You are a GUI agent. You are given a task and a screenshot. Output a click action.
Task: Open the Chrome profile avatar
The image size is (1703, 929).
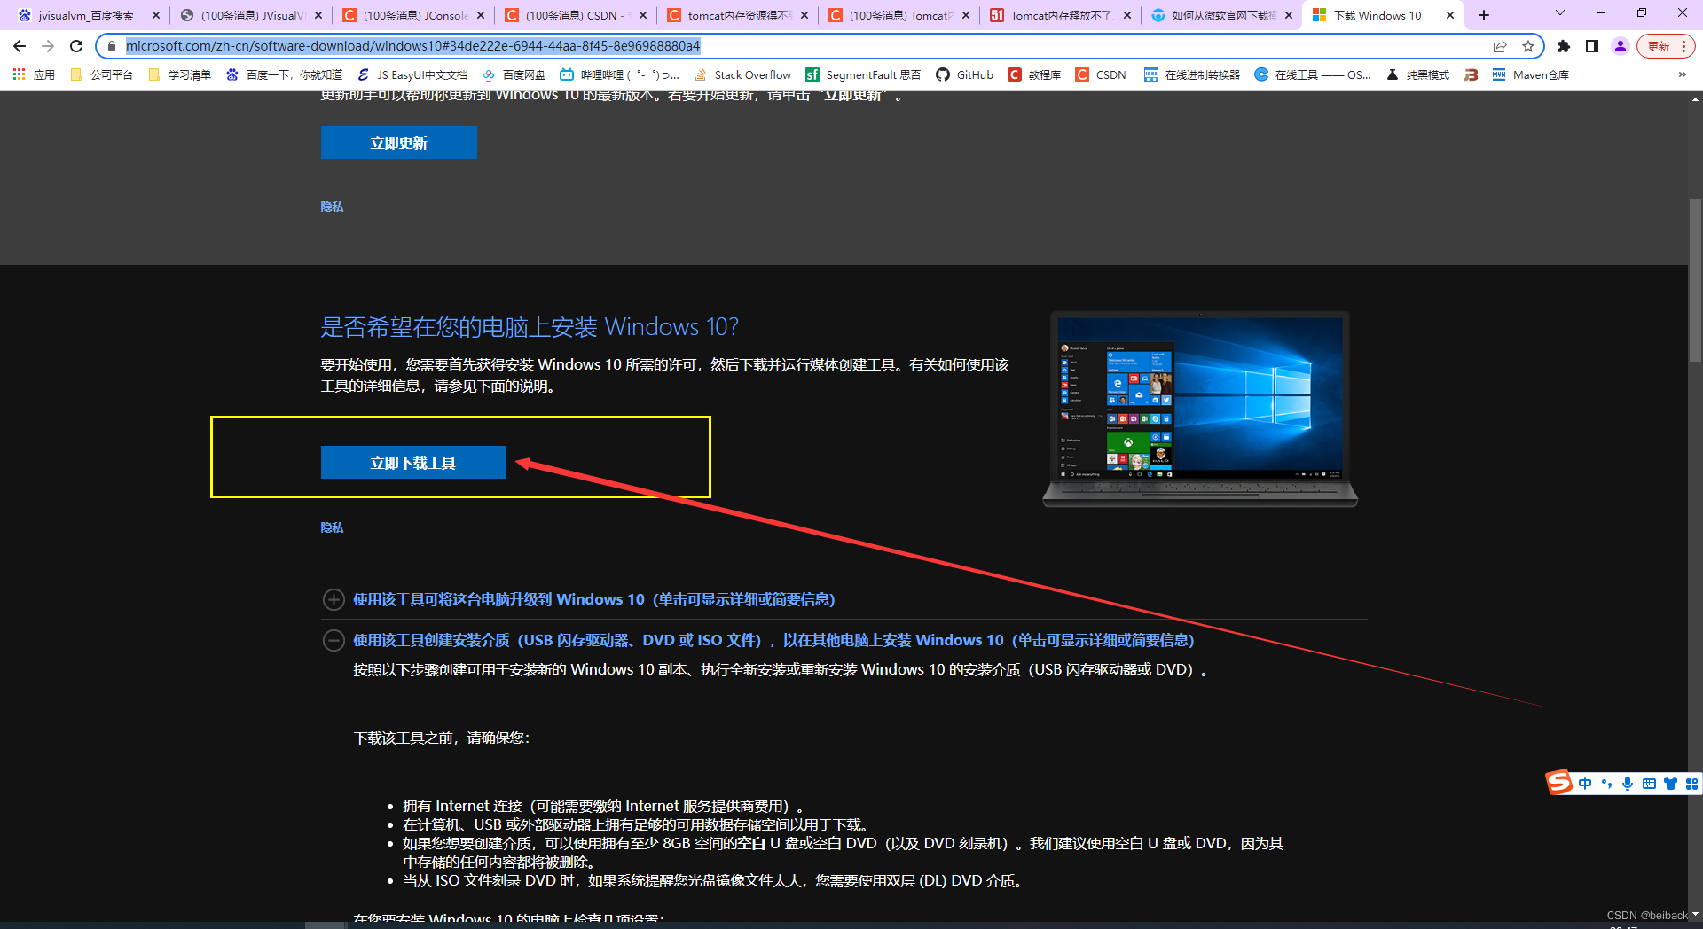coord(1621,46)
